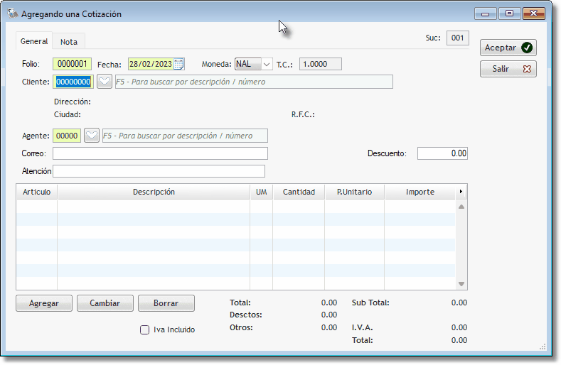
Task: Click the Descctos label in totals
Action: click(246, 315)
